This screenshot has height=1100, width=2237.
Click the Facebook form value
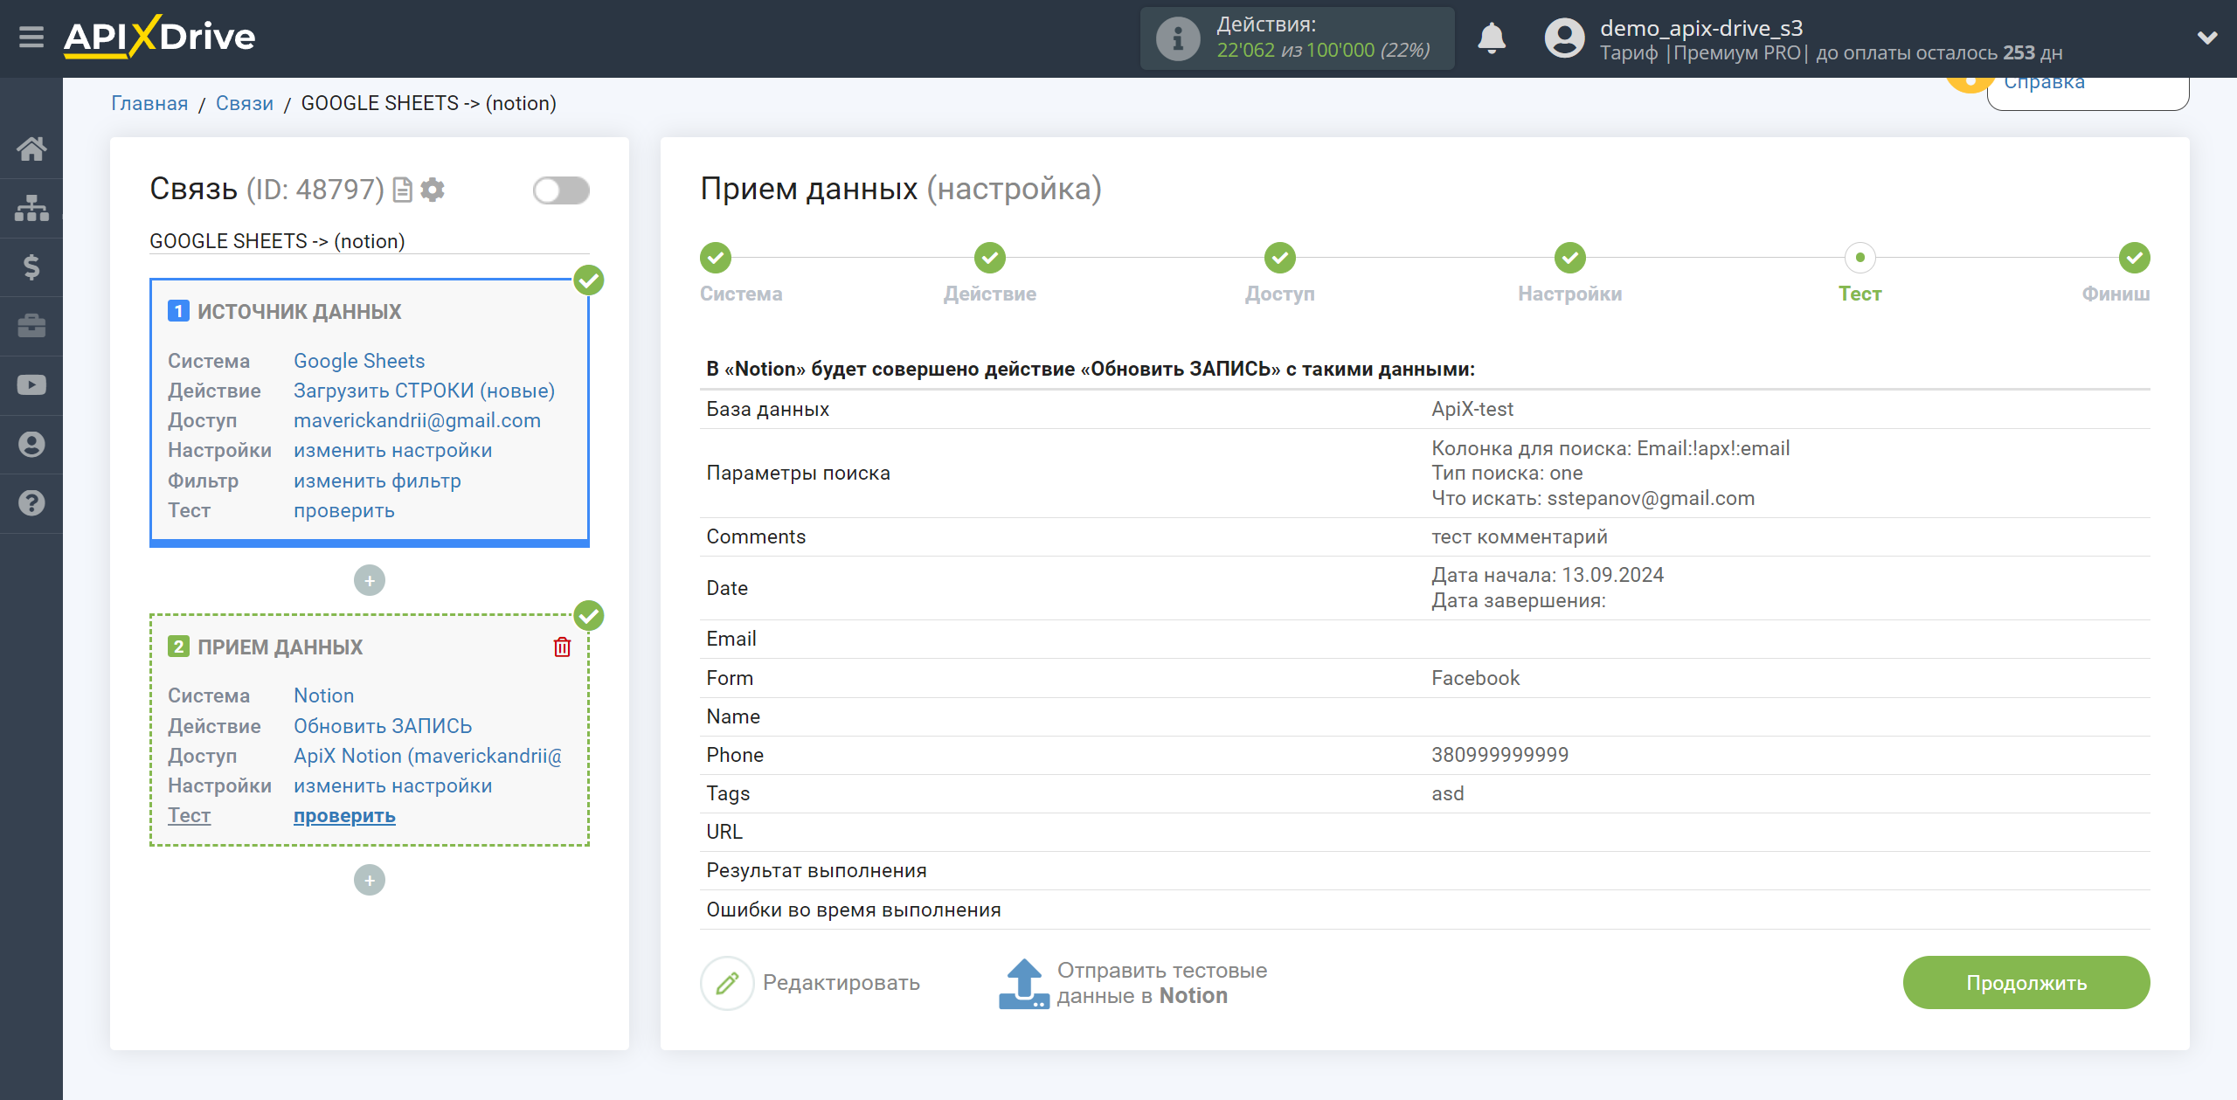point(1475,678)
